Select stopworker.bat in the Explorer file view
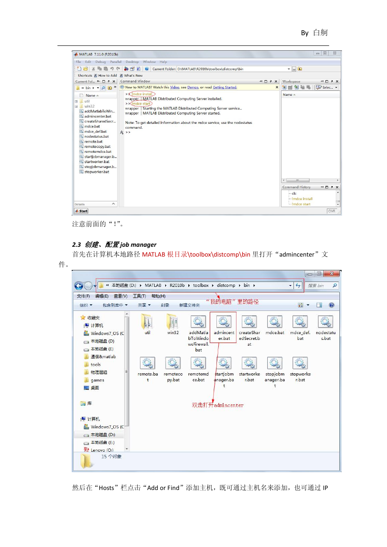 click(301, 369)
